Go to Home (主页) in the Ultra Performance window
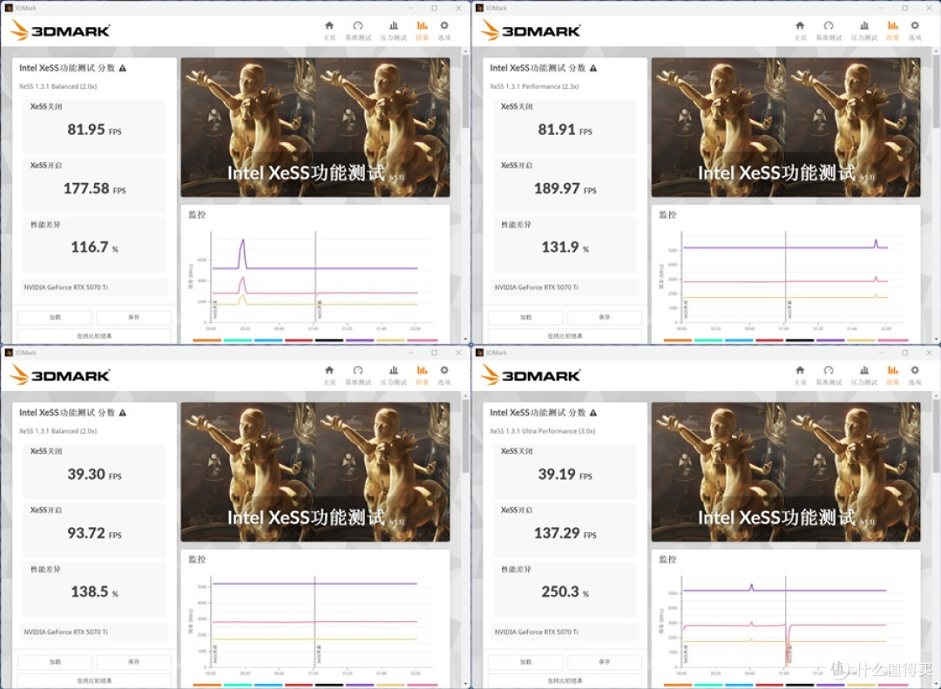 tap(800, 375)
